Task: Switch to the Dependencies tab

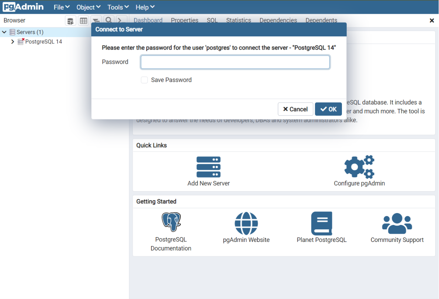Action: click(278, 20)
